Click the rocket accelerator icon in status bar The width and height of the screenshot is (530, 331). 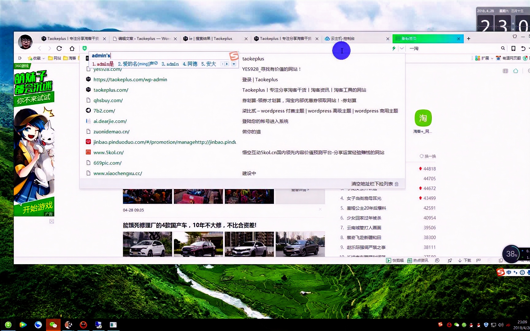tap(450, 261)
